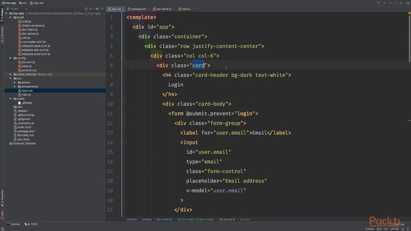
Task: Toggle tool window bars icon at bottom-left
Action: click(3, 228)
